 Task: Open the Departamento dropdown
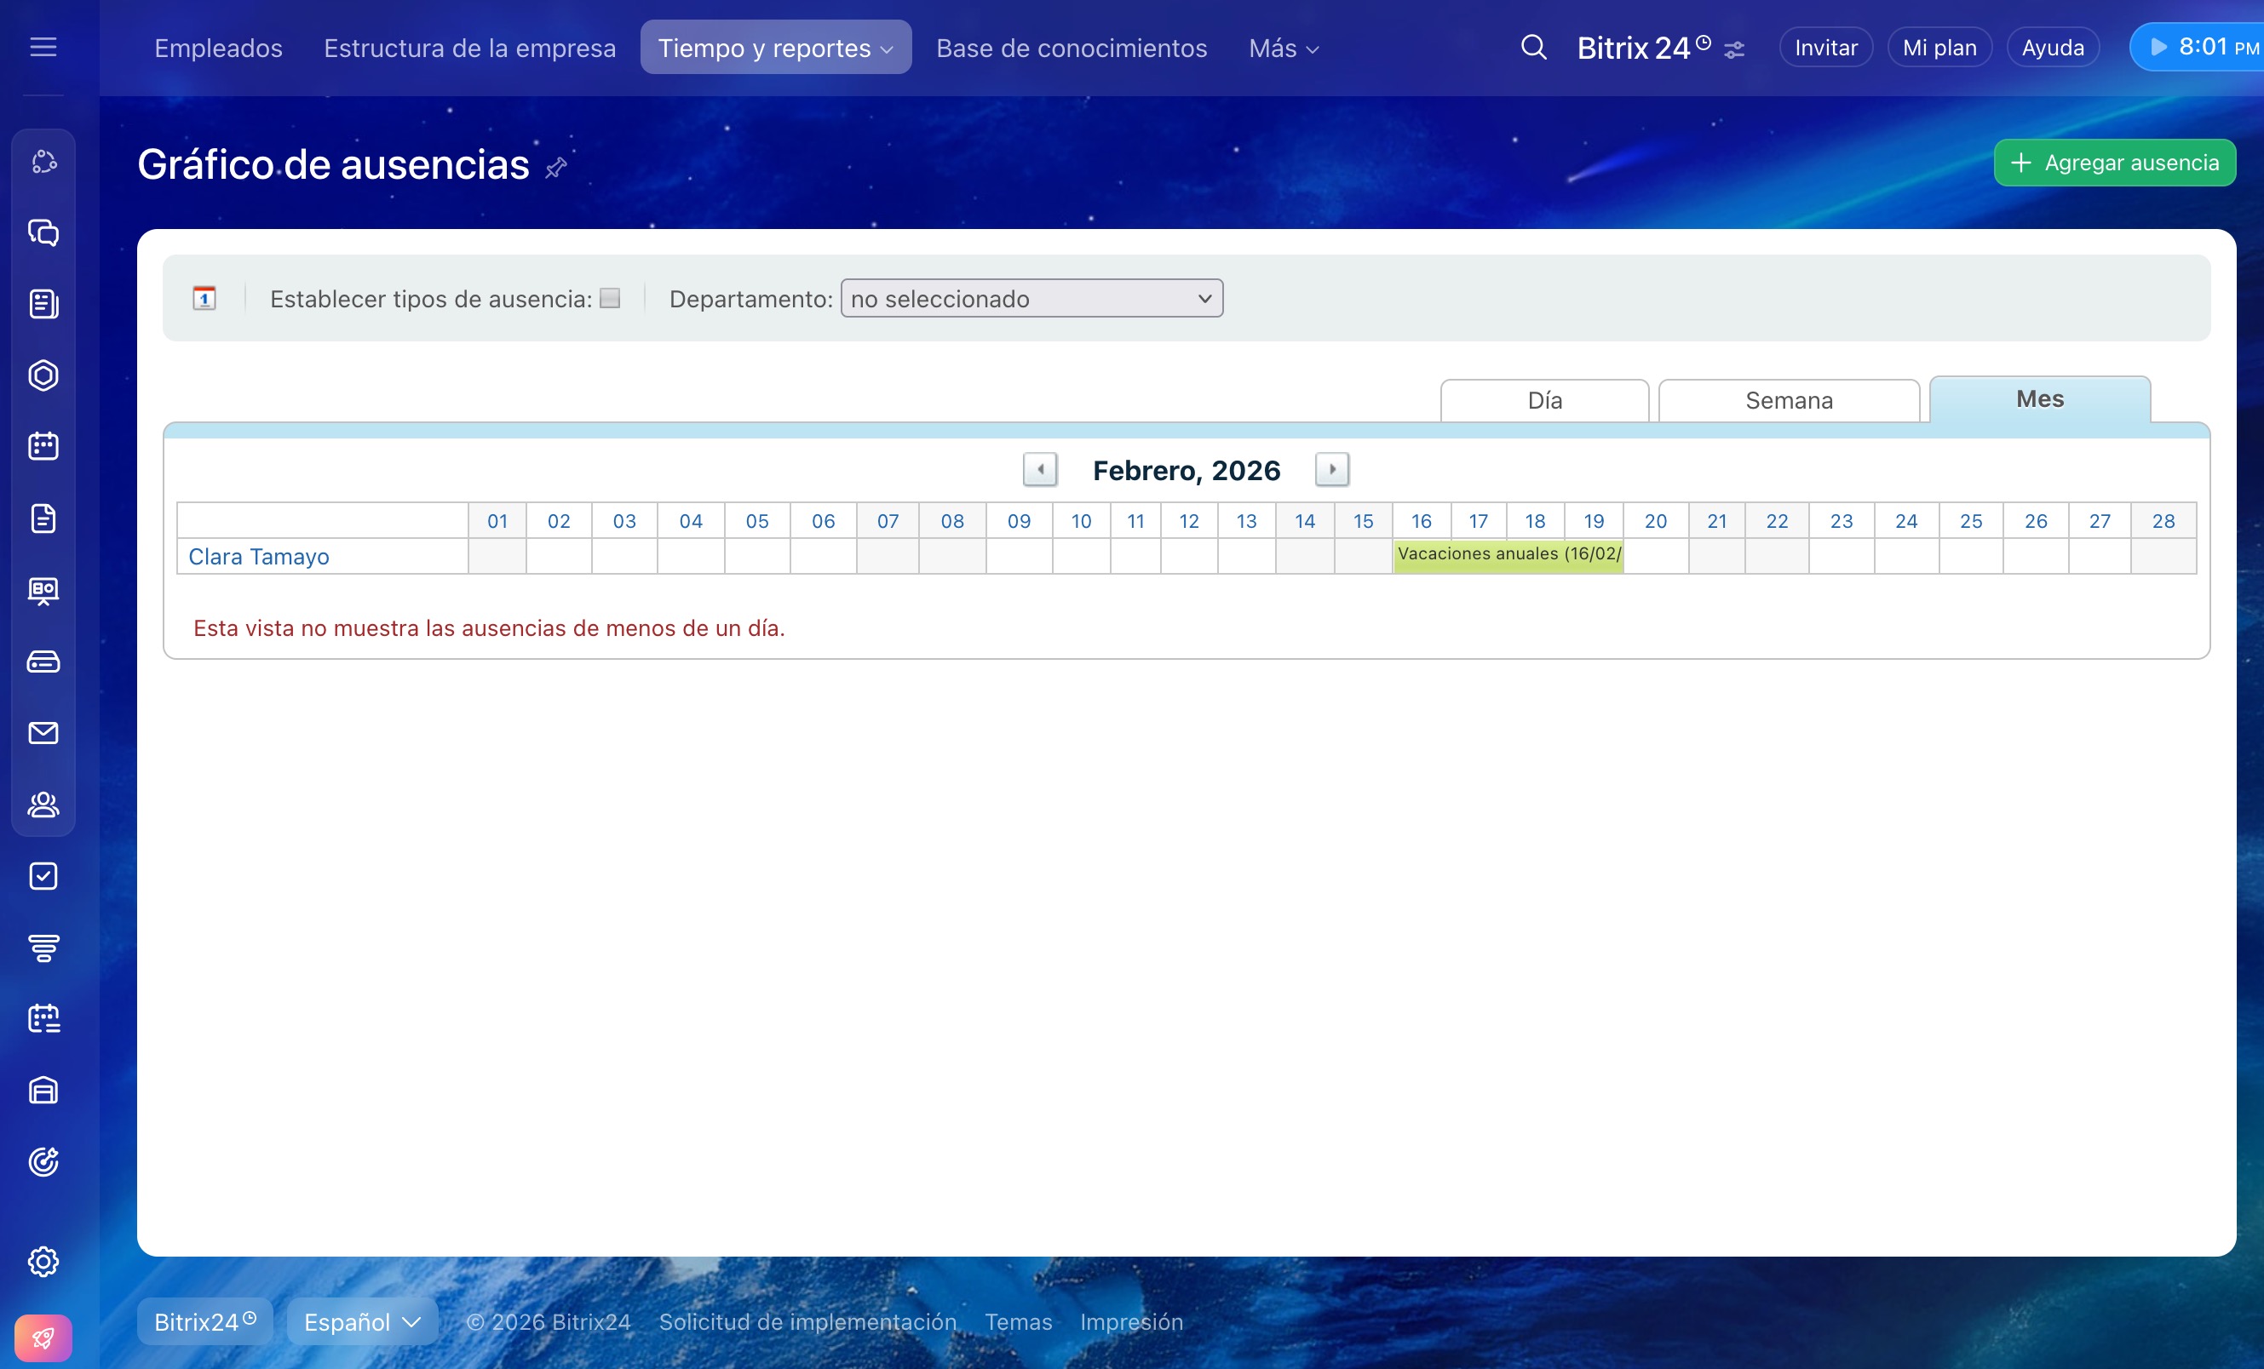pos(1031,299)
